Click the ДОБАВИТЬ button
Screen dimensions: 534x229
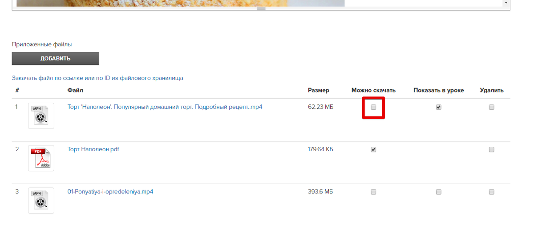click(55, 59)
